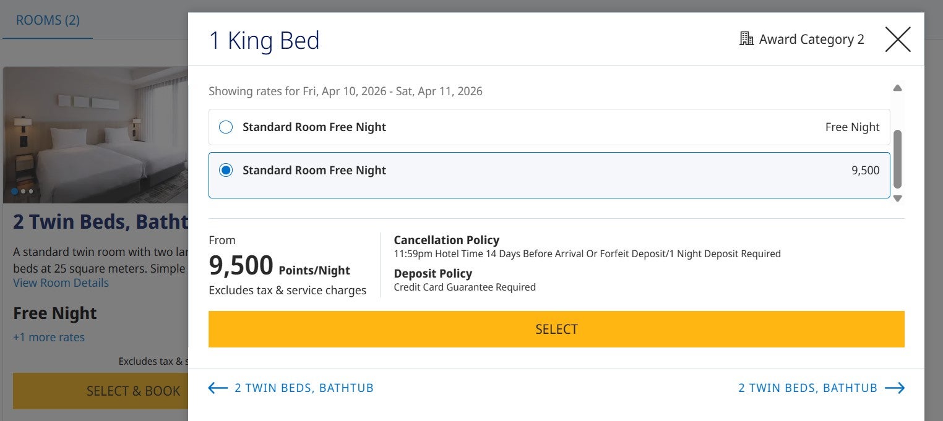Click the left arrow for previous room
Viewport: 943px width, 421px height.
[x=218, y=388]
